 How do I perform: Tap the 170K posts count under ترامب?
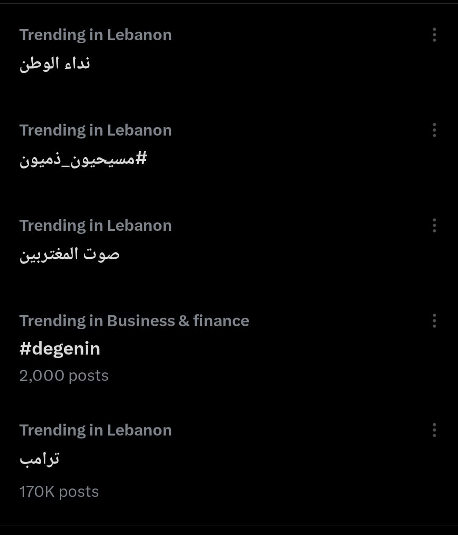59,492
